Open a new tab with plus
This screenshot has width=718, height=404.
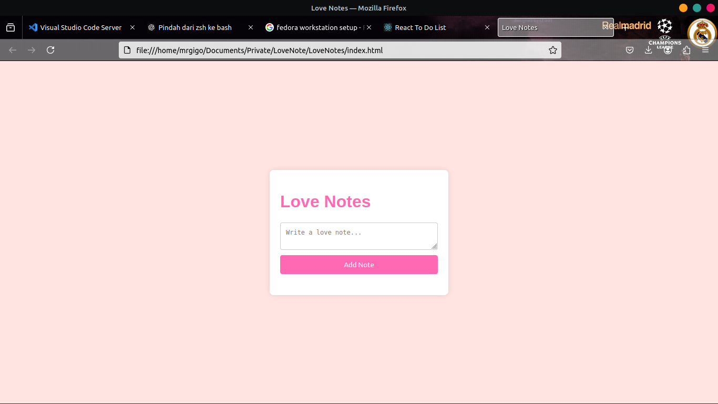tap(625, 27)
